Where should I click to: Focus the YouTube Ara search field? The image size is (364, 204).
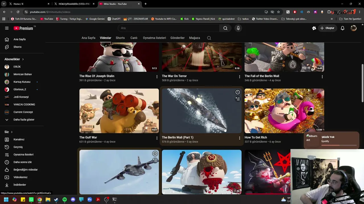[x=168, y=28]
